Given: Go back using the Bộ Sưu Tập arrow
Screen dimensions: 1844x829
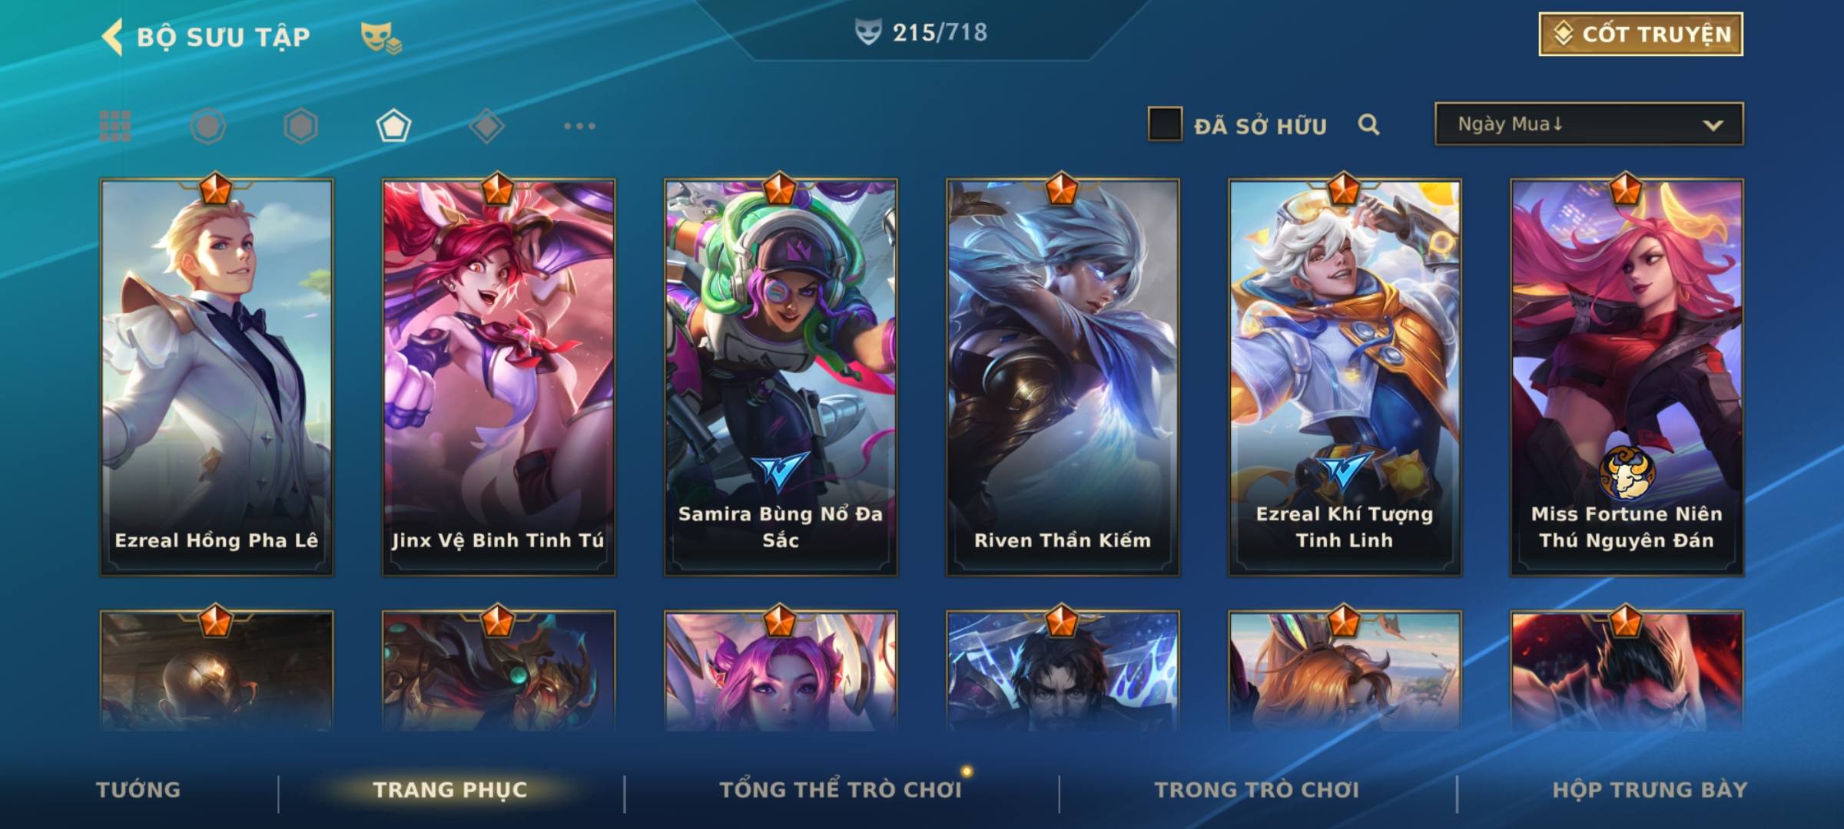Looking at the screenshot, I should [x=112, y=37].
